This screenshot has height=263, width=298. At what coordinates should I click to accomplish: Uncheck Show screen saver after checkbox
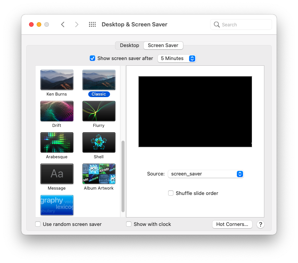tap(92, 58)
